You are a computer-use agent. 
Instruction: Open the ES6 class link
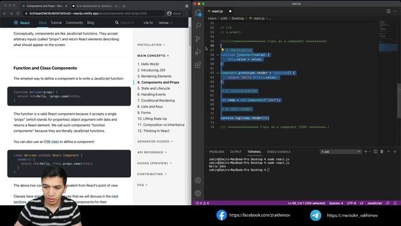51,142
